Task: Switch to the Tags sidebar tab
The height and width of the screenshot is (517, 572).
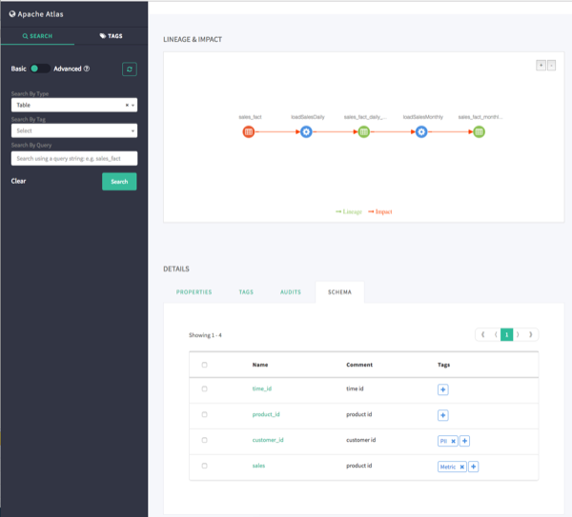Action: [x=112, y=35]
